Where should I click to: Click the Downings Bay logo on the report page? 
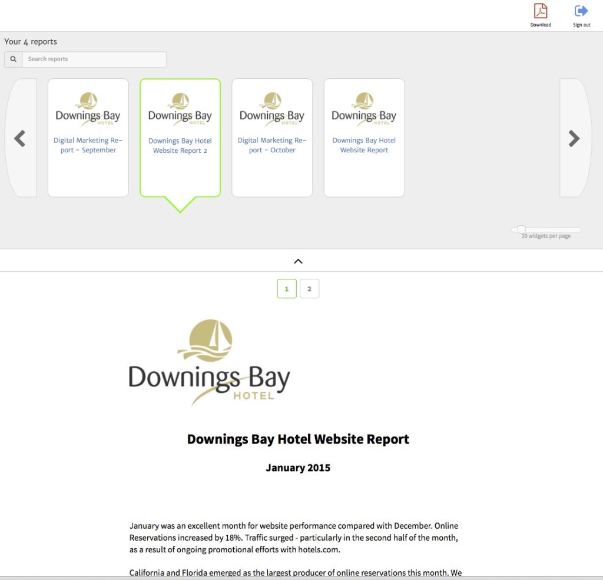coord(208,361)
